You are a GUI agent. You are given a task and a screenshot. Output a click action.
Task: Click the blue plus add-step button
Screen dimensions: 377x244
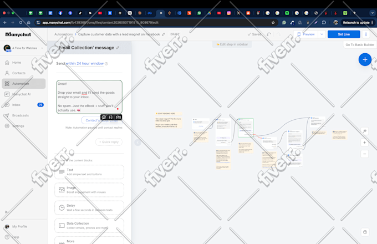365,59
